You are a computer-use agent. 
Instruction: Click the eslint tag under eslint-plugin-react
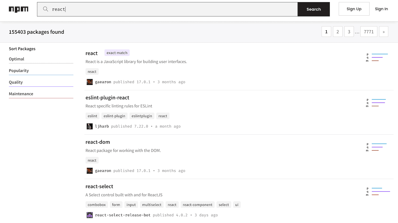coord(92,116)
